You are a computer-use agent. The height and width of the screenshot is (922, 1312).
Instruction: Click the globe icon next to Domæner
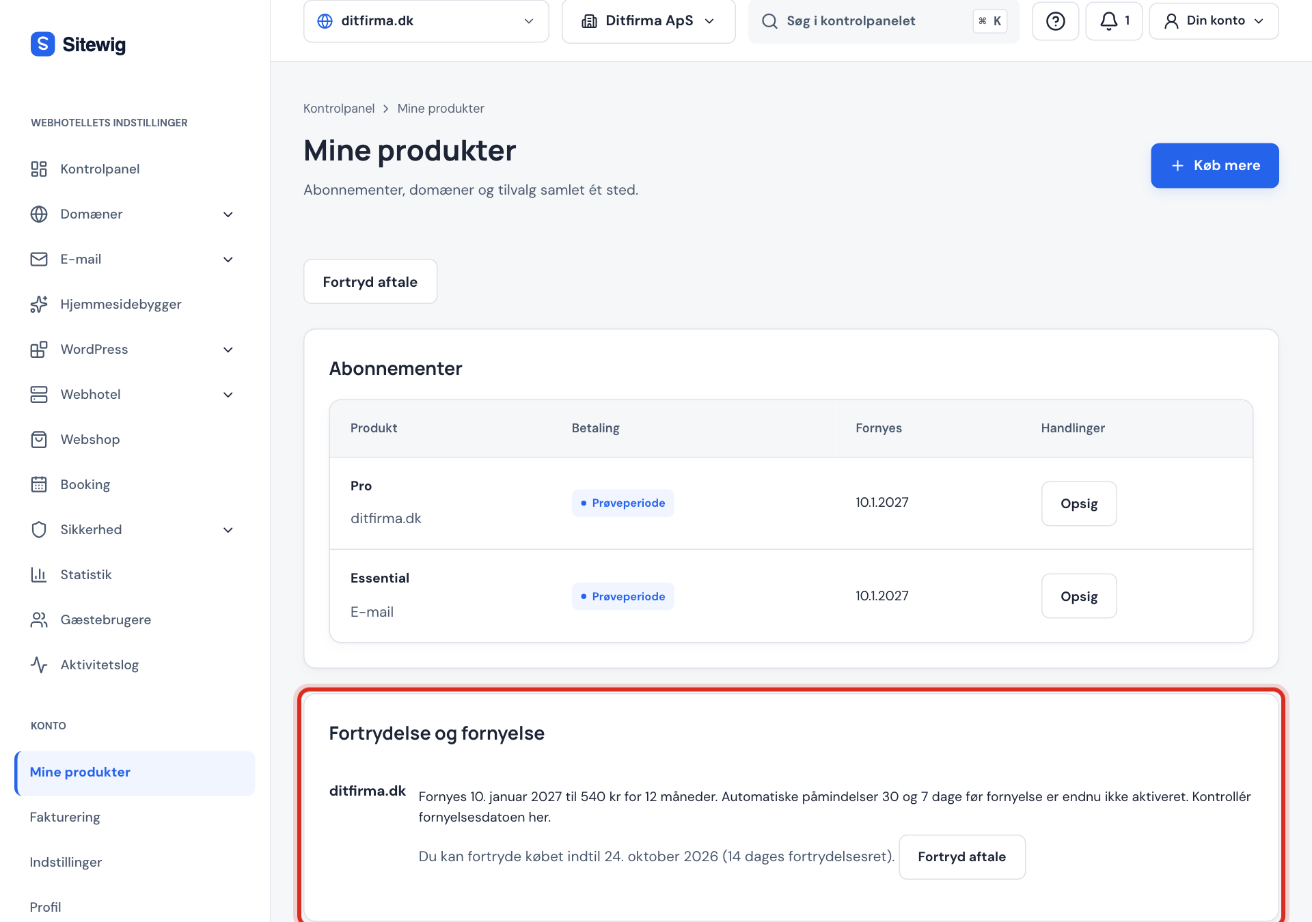pyautogui.click(x=39, y=214)
